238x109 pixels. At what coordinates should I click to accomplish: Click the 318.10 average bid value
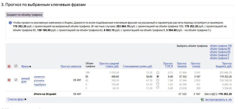pos(115,80)
